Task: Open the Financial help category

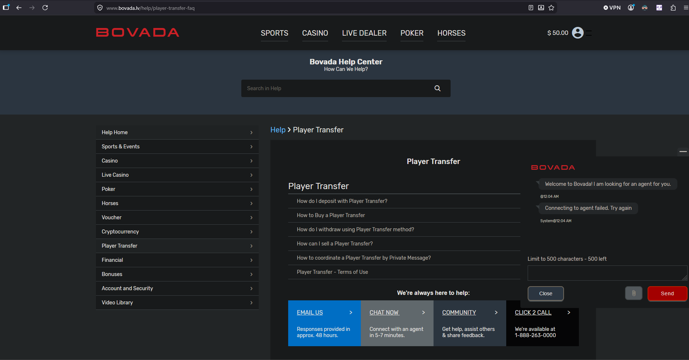Action: [177, 260]
